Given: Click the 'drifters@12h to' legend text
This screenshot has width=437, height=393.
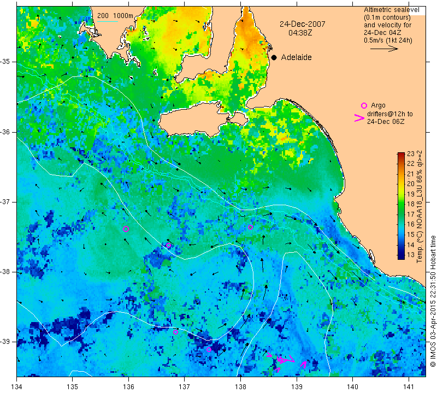Looking at the screenshot, I should (389, 114).
